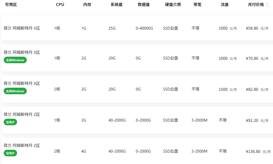Click the 支持Windows badge on the 1核 X区 row

click(x=15, y=60)
